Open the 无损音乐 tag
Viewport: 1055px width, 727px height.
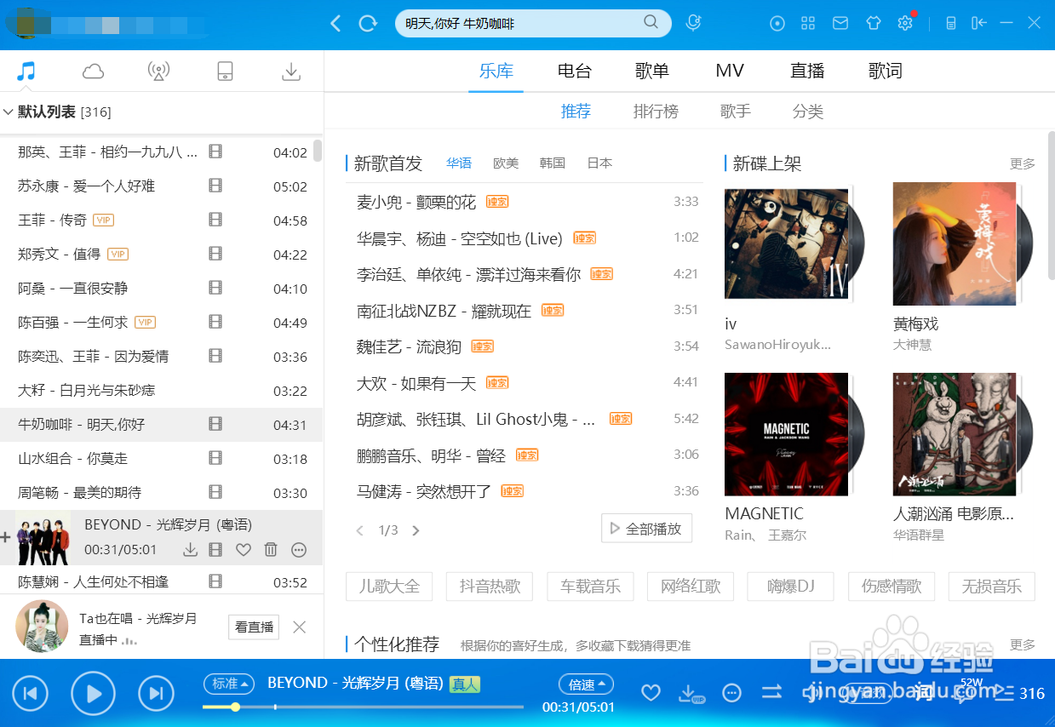point(991,586)
